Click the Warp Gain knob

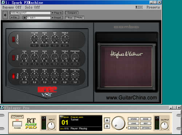(x=24, y=75)
